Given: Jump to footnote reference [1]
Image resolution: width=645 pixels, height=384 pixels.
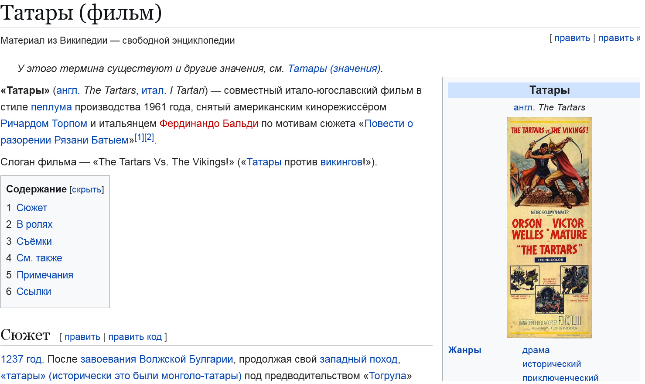Looking at the screenshot, I should click(139, 137).
